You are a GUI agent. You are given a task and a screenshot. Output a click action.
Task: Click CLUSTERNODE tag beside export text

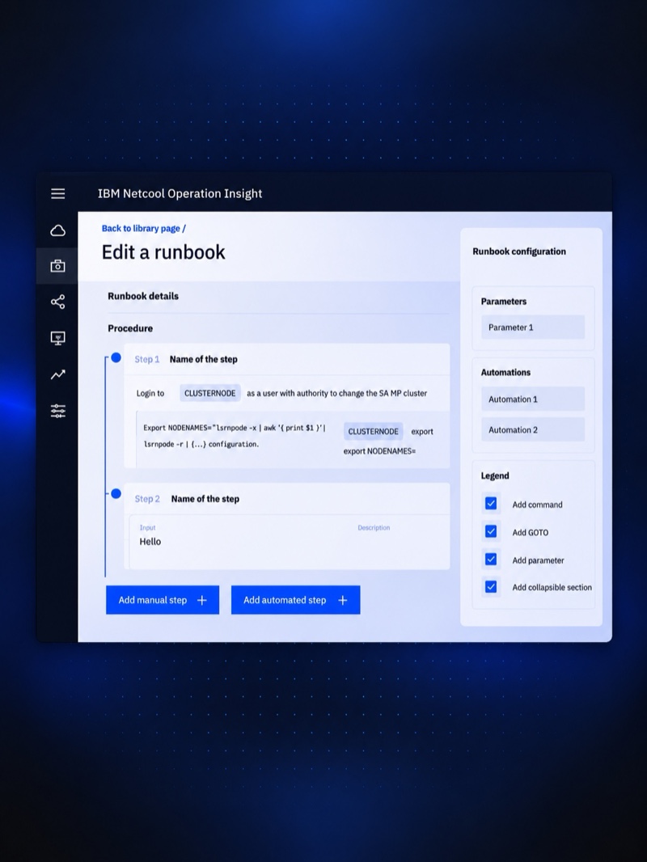tap(374, 432)
